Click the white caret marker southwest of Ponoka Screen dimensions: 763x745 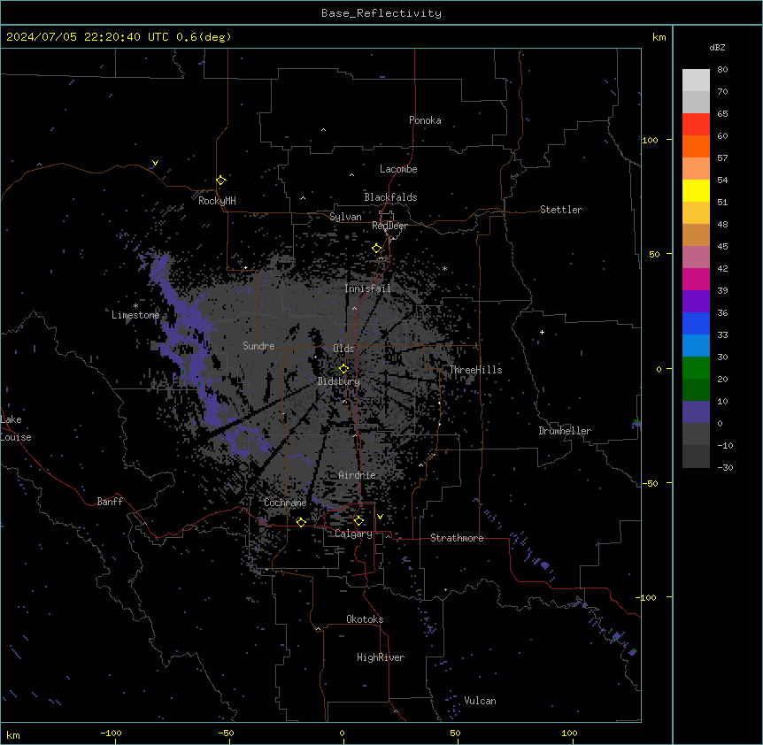(323, 130)
